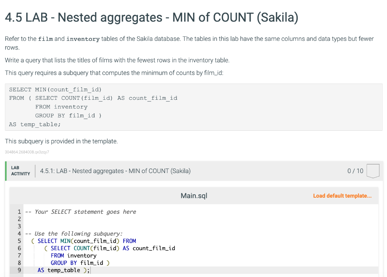
Task: Click the example SQL code block
Action: coord(194,107)
